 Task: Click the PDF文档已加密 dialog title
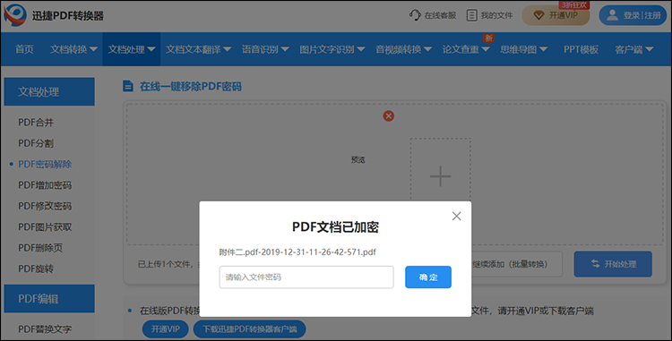335,226
